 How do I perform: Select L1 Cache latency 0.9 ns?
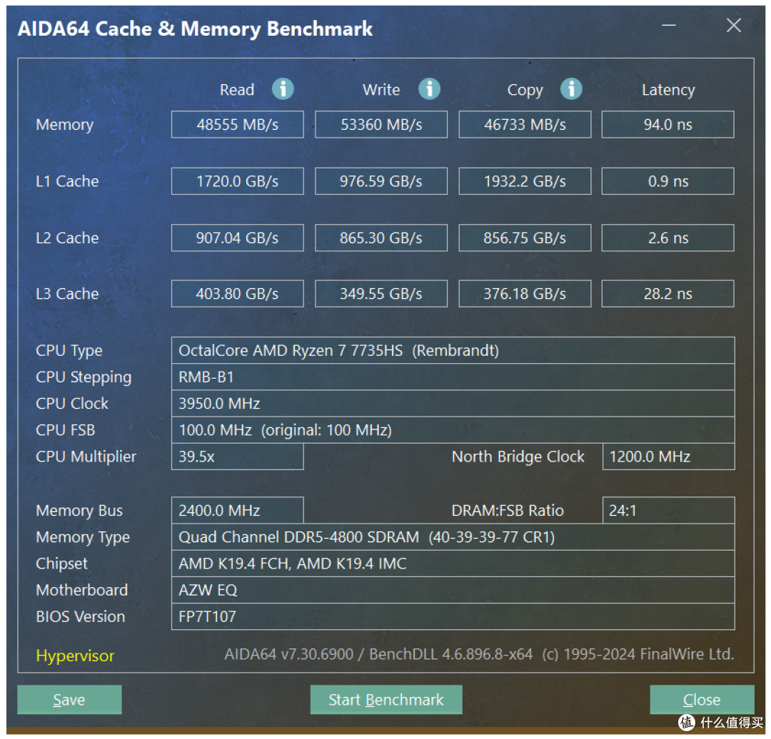[x=667, y=181]
